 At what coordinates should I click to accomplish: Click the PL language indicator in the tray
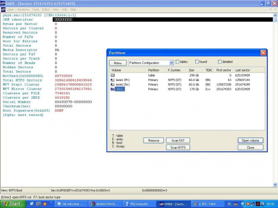[x=229, y=204]
